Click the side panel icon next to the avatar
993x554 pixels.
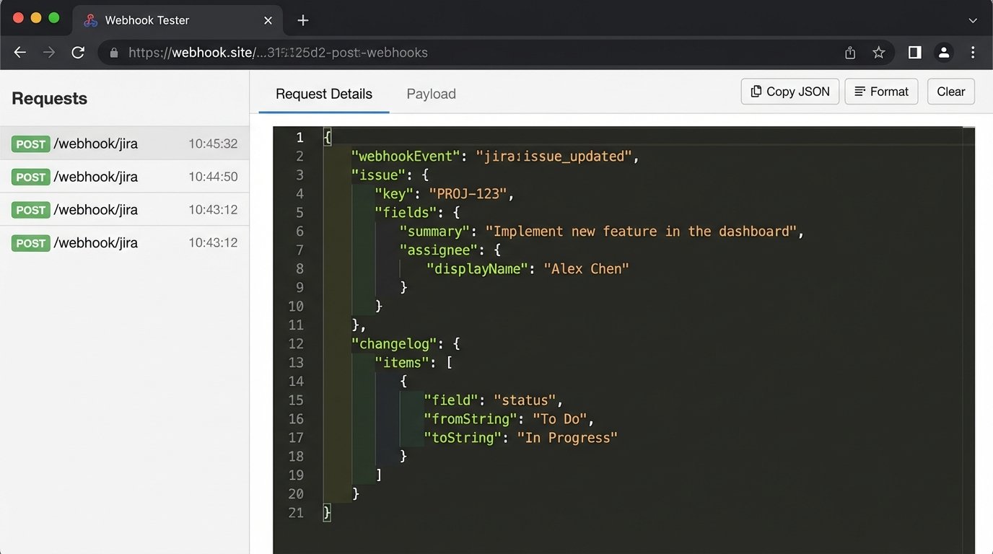pyautogui.click(x=914, y=52)
